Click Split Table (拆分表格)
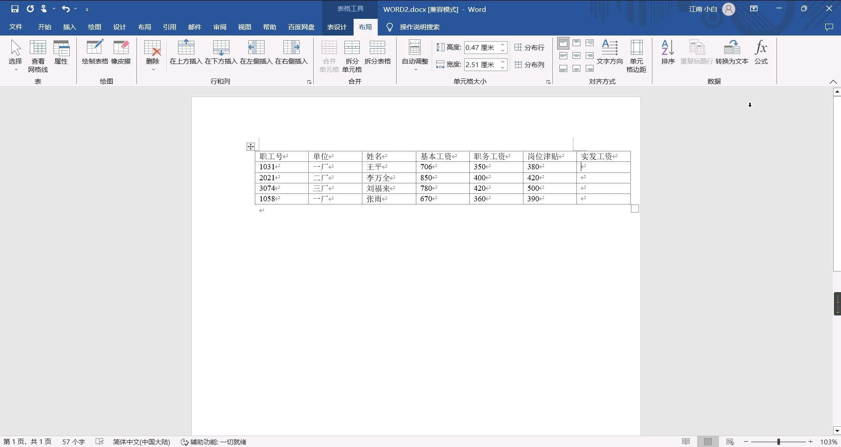This screenshot has width=841, height=447. (x=378, y=53)
